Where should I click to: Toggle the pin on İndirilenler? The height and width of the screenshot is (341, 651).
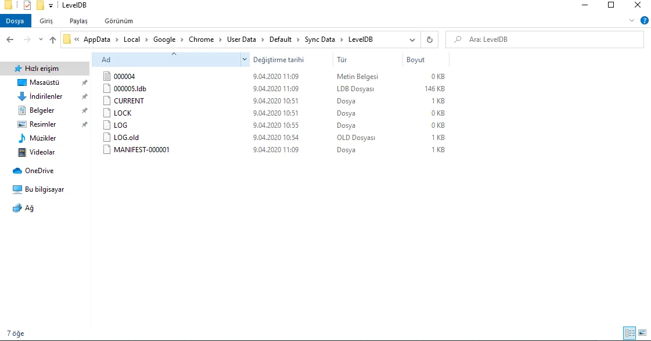point(84,96)
